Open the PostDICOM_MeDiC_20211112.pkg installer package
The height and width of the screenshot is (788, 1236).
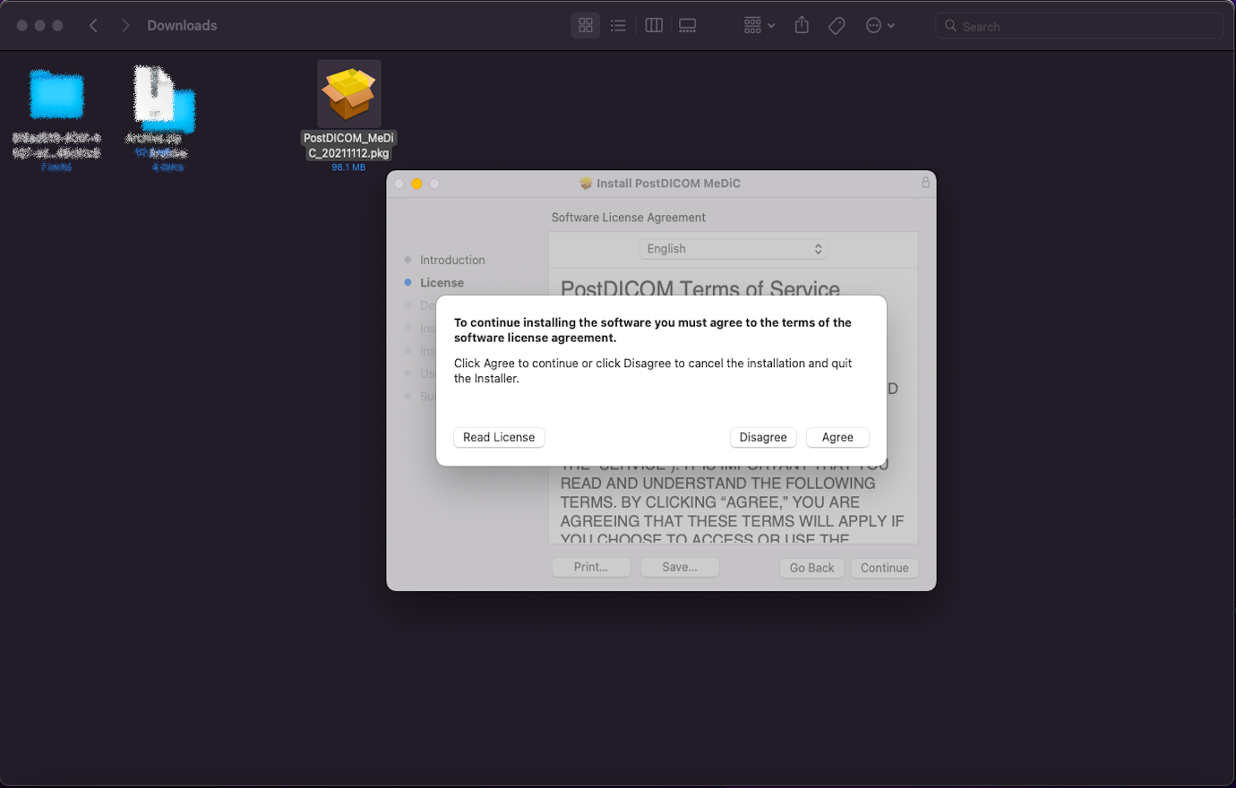[348, 92]
